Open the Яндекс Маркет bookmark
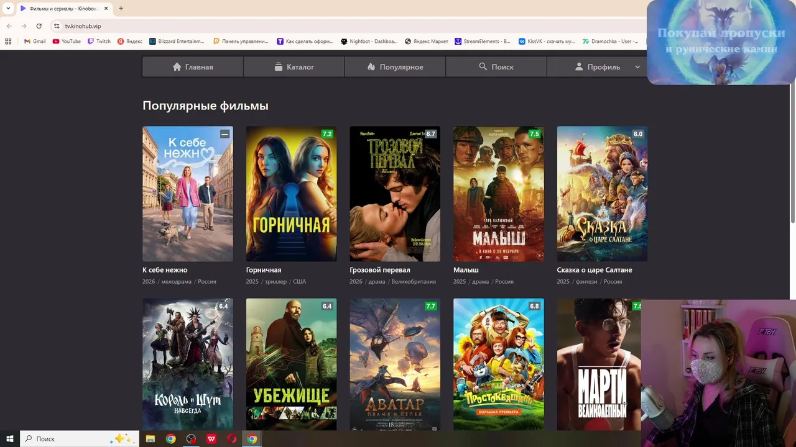796x447 pixels. [427, 42]
